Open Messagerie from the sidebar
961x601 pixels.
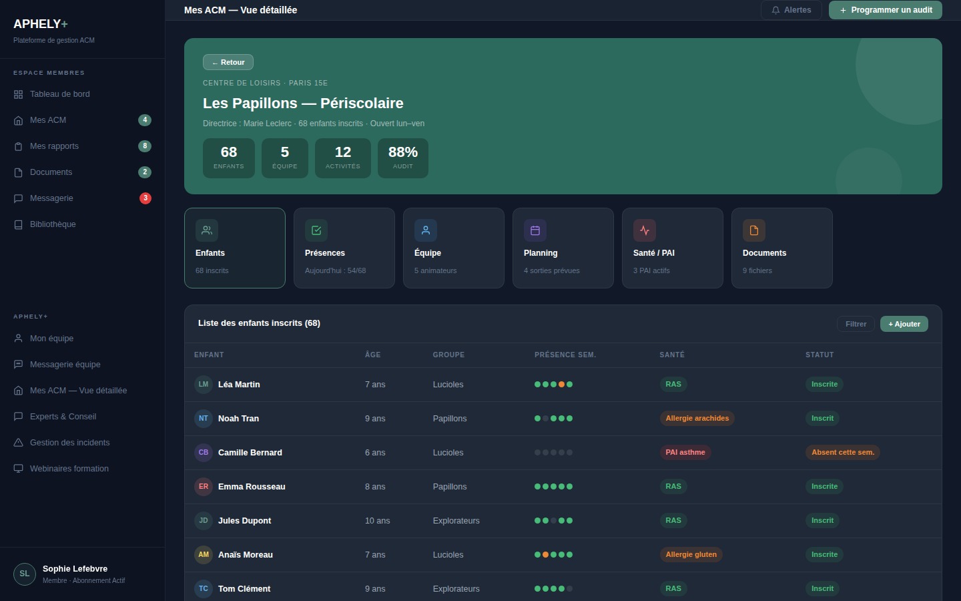click(x=51, y=198)
